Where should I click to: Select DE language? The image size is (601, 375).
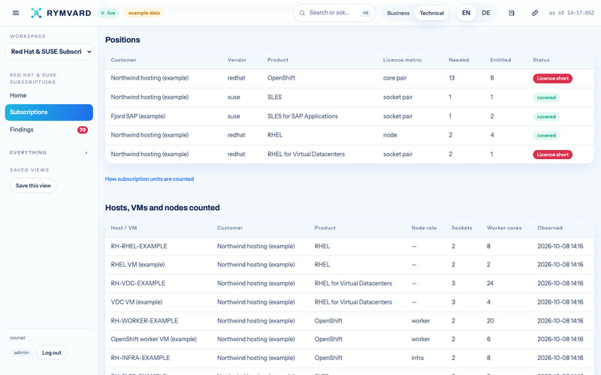(486, 13)
